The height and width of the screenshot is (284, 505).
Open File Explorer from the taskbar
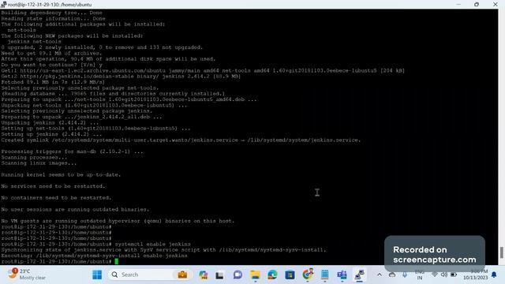click(255, 275)
